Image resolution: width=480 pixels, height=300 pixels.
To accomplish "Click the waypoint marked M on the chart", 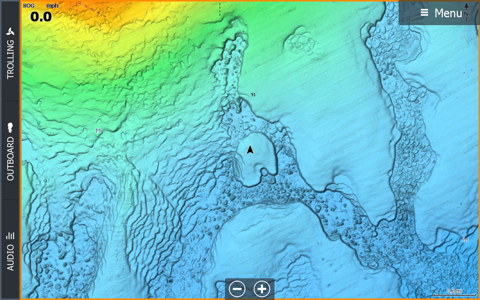I will [98, 130].
